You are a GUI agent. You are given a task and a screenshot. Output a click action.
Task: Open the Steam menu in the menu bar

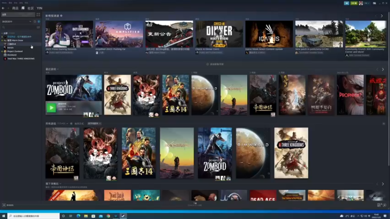click(x=4, y=3)
